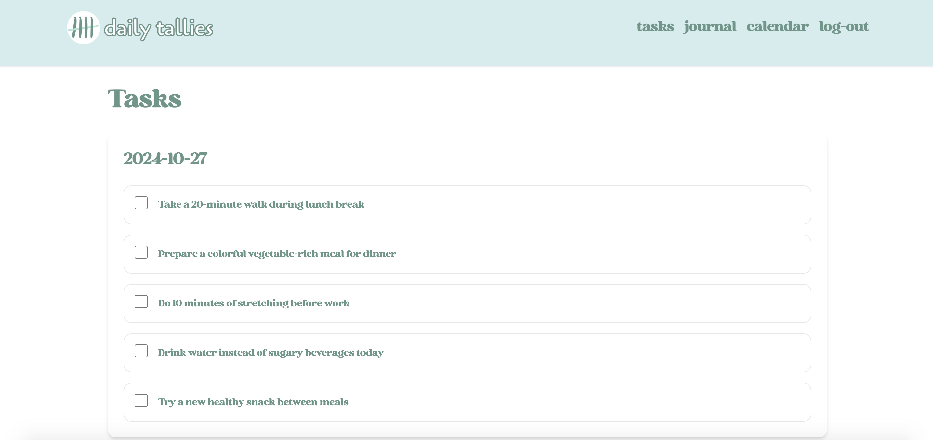The height and width of the screenshot is (440, 933).
Task: Mark the 10 minutes stretching task done
Action: click(x=141, y=302)
